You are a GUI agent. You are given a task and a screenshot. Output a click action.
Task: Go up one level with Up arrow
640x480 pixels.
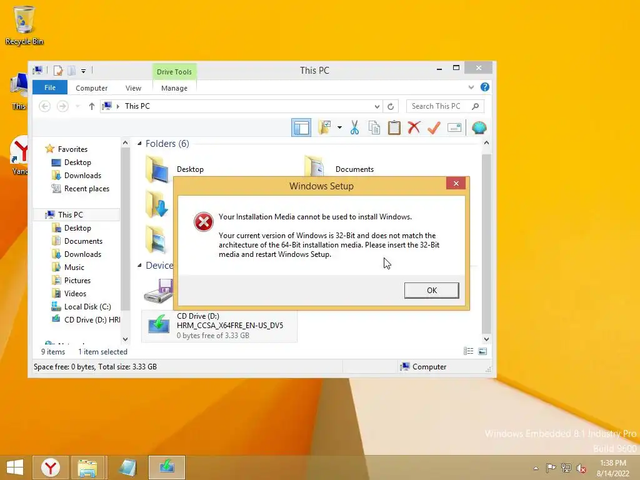(x=91, y=106)
